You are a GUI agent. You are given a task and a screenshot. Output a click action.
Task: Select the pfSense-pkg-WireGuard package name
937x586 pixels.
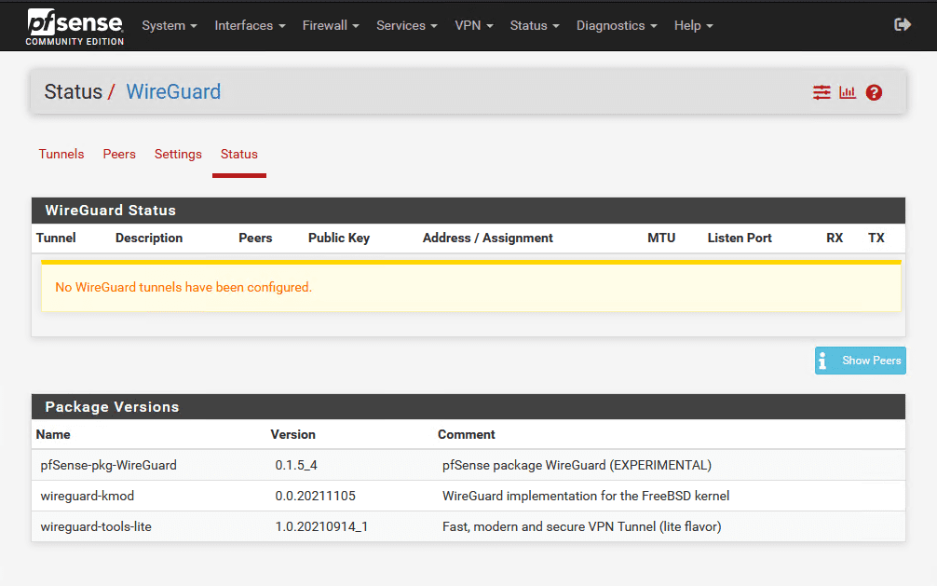[x=109, y=465]
